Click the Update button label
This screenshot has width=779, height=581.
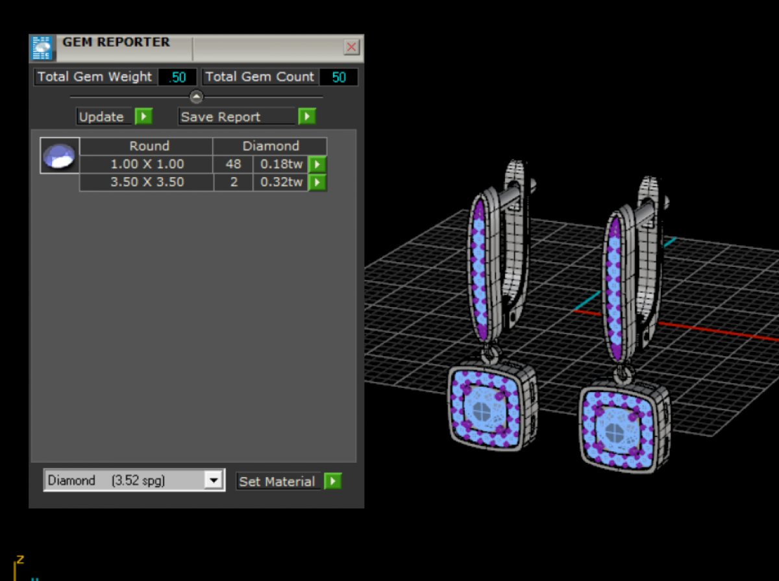point(102,117)
